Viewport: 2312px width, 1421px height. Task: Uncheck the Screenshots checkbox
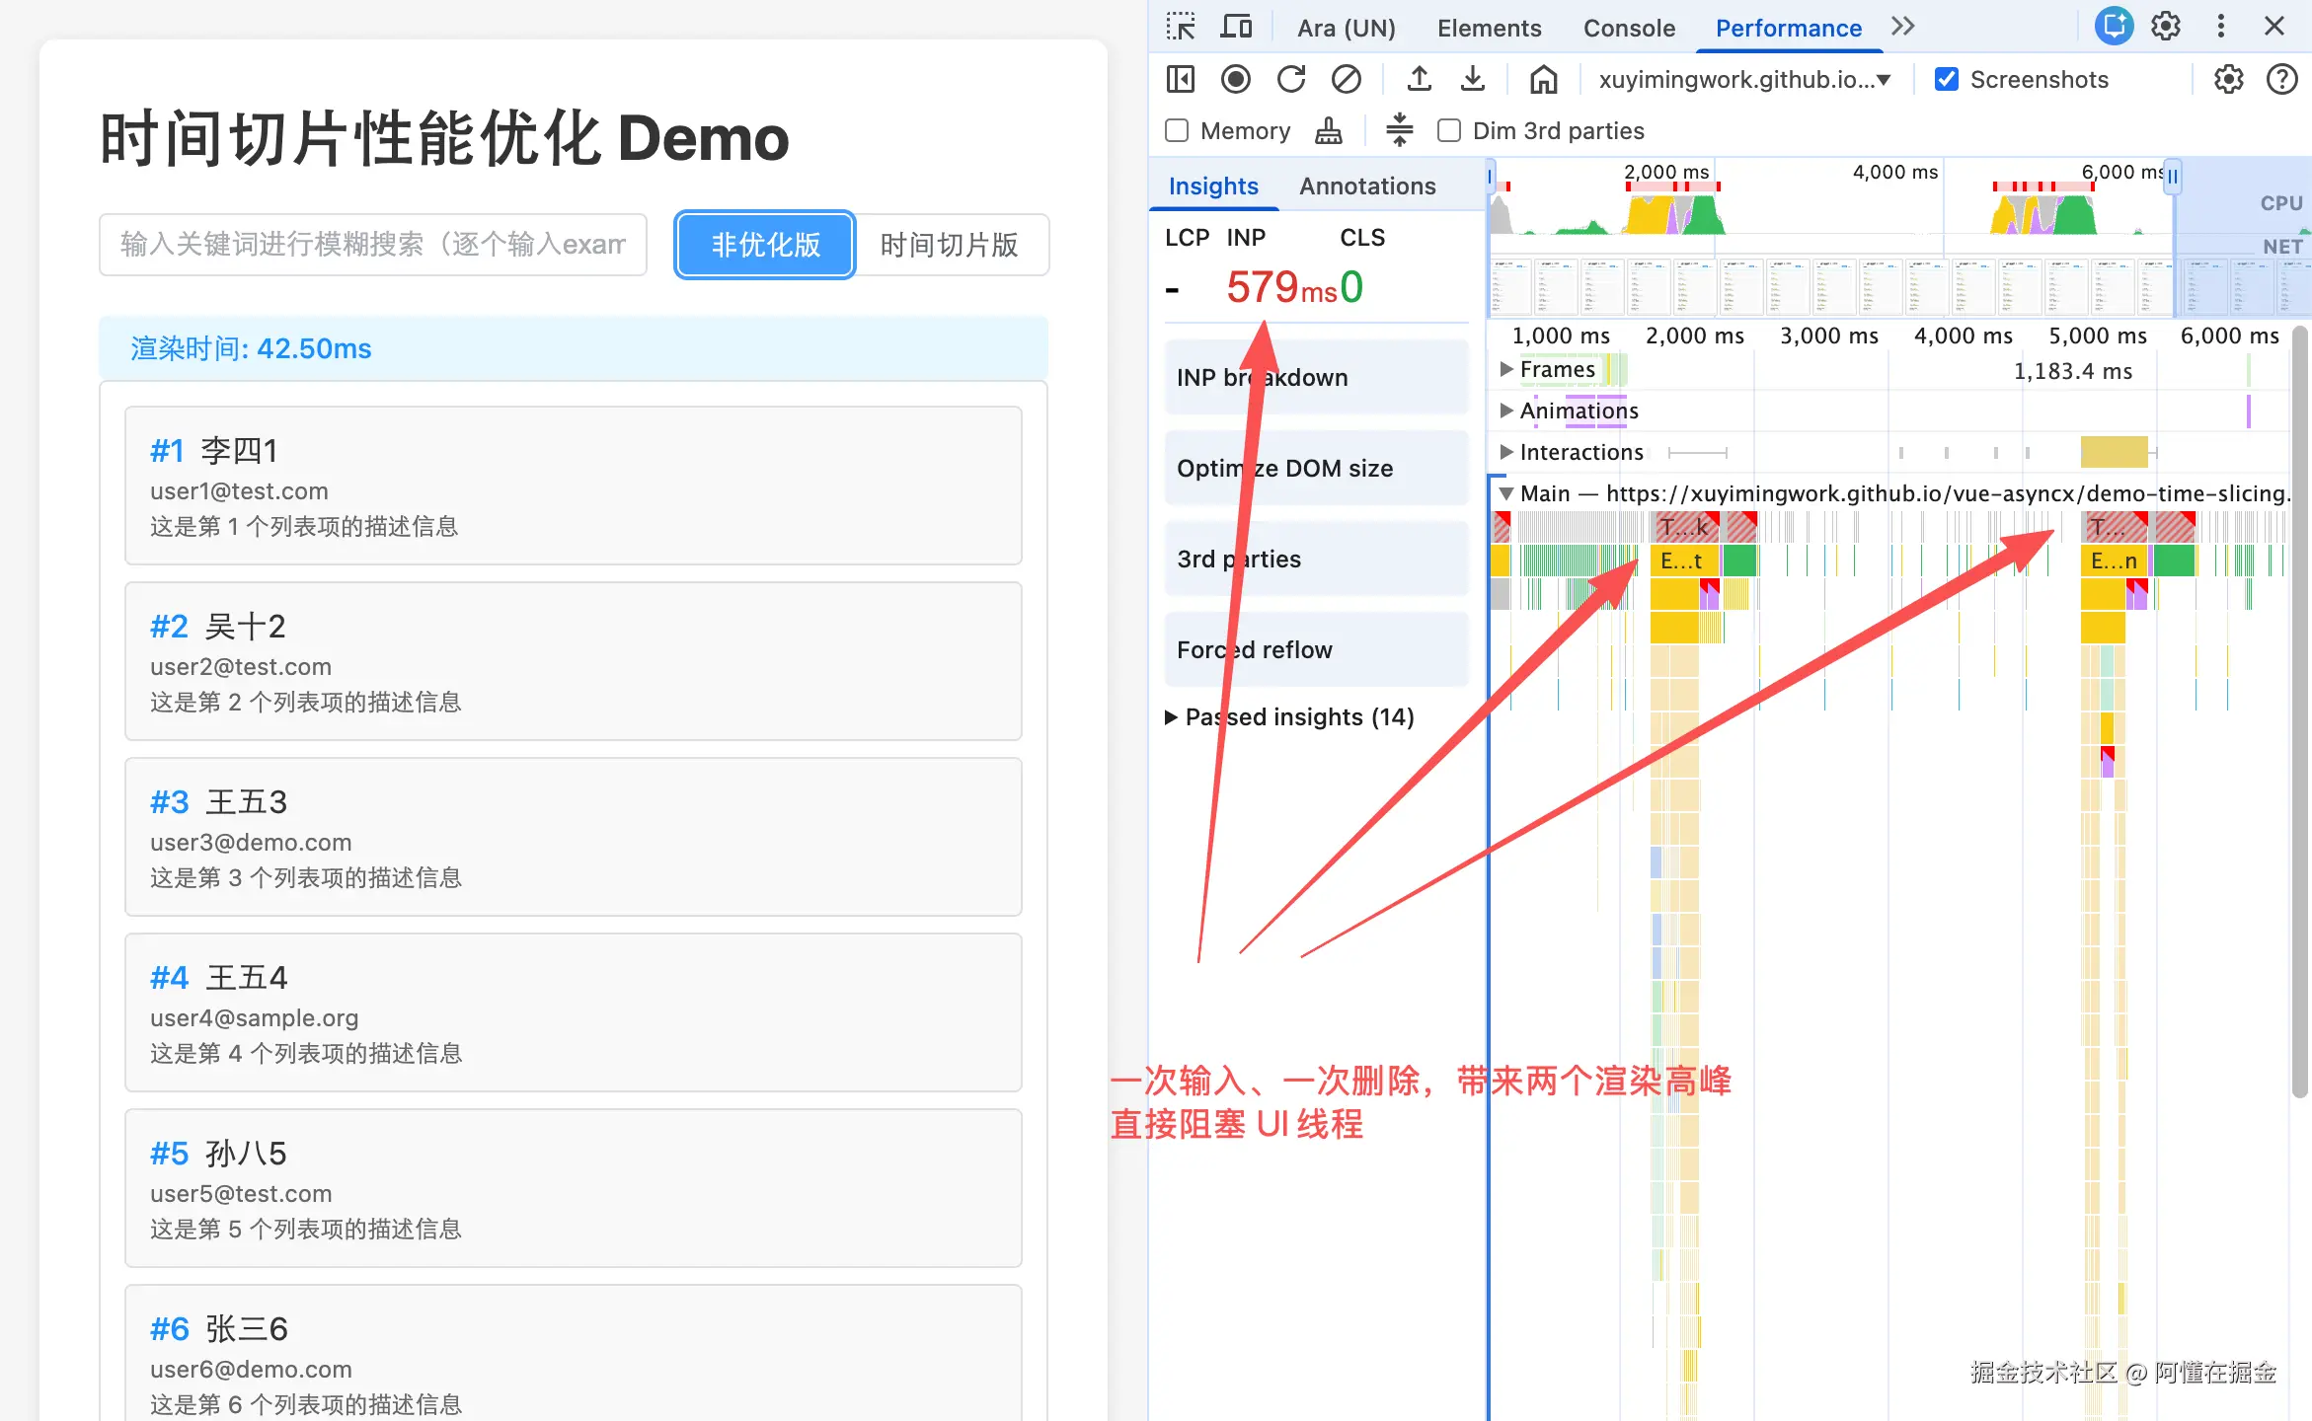click(x=1946, y=79)
